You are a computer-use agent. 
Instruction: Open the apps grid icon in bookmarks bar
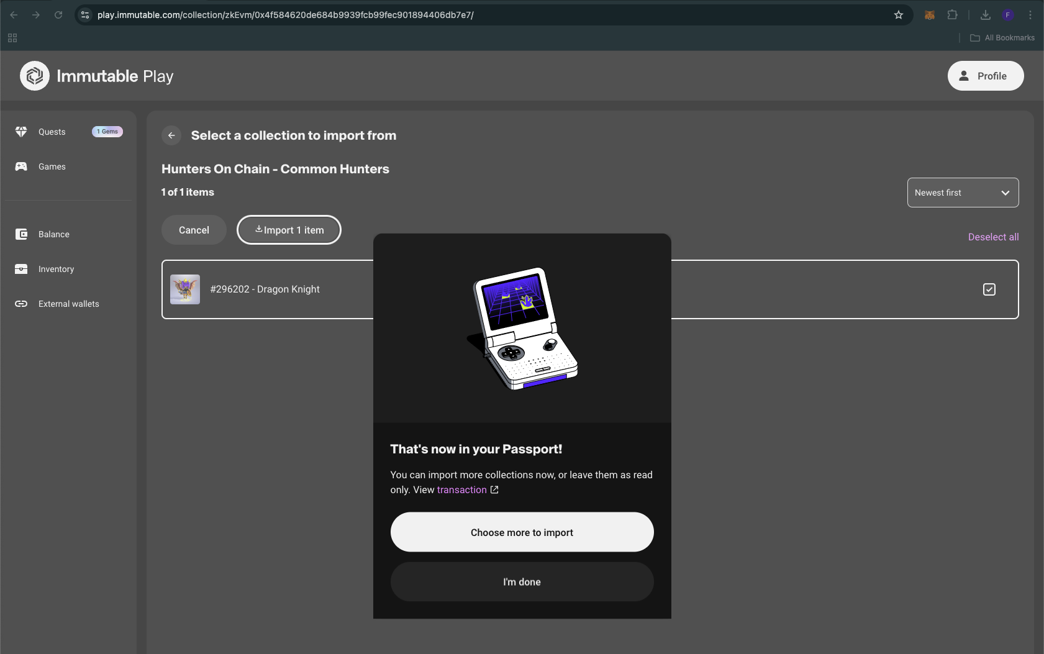coord(12,38)
